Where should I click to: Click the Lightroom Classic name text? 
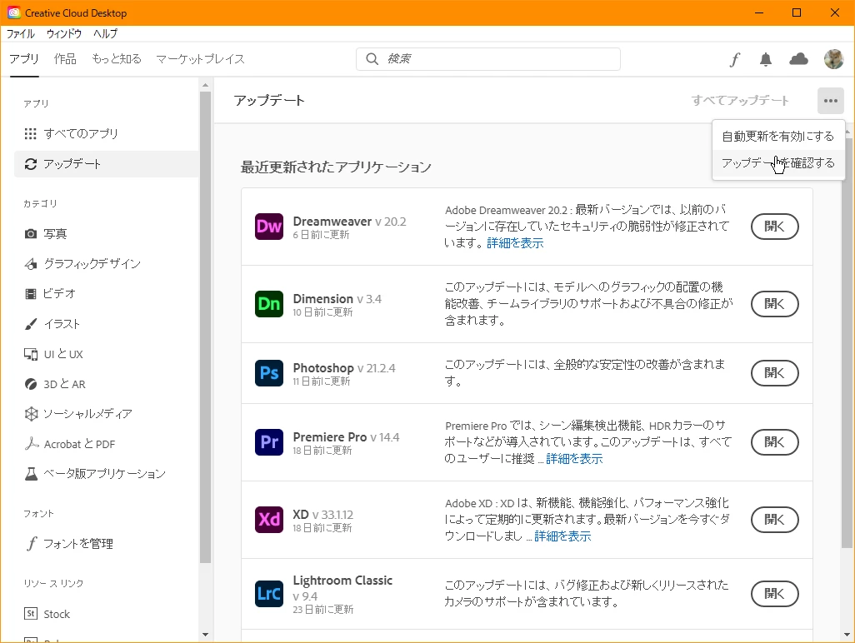pyautogui.click(x=342, y=581)
